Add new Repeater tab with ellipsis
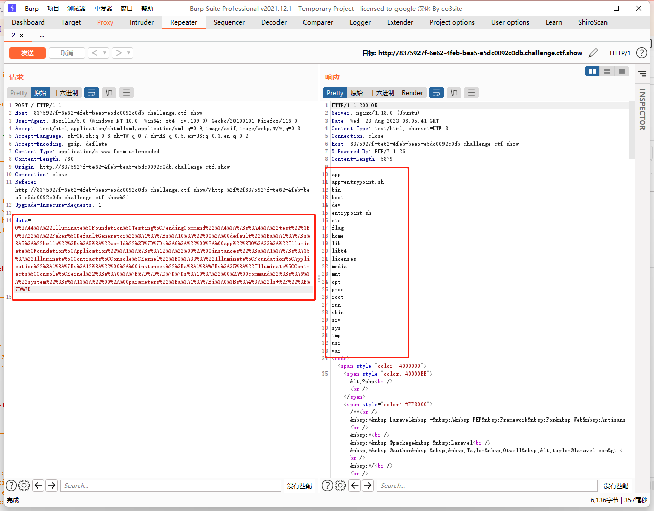This screenshot has width=654, height=511. [42, 35]
